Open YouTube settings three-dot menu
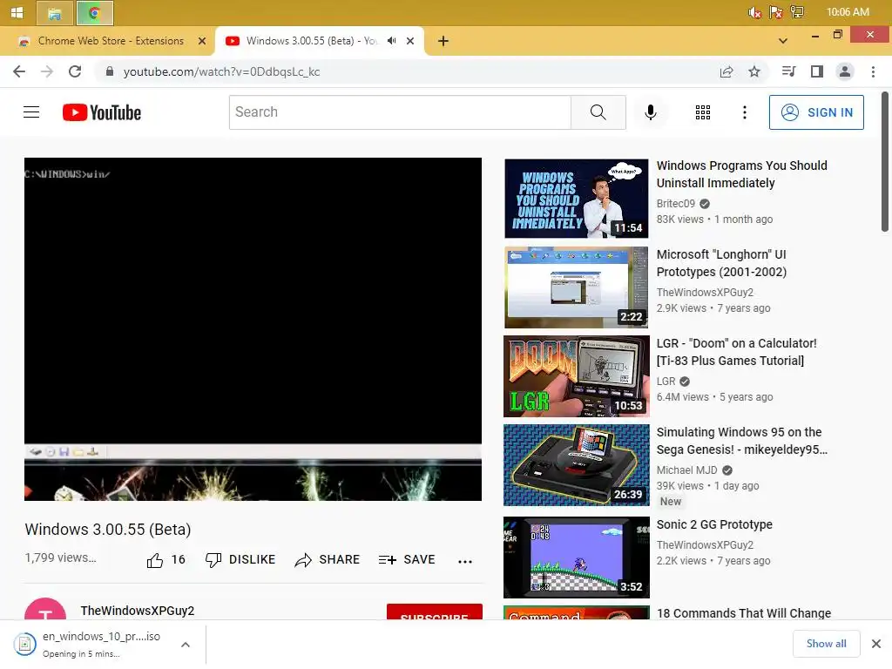Image resolution: width=892 pixels, height=669 pixels. tap(744, 112)
